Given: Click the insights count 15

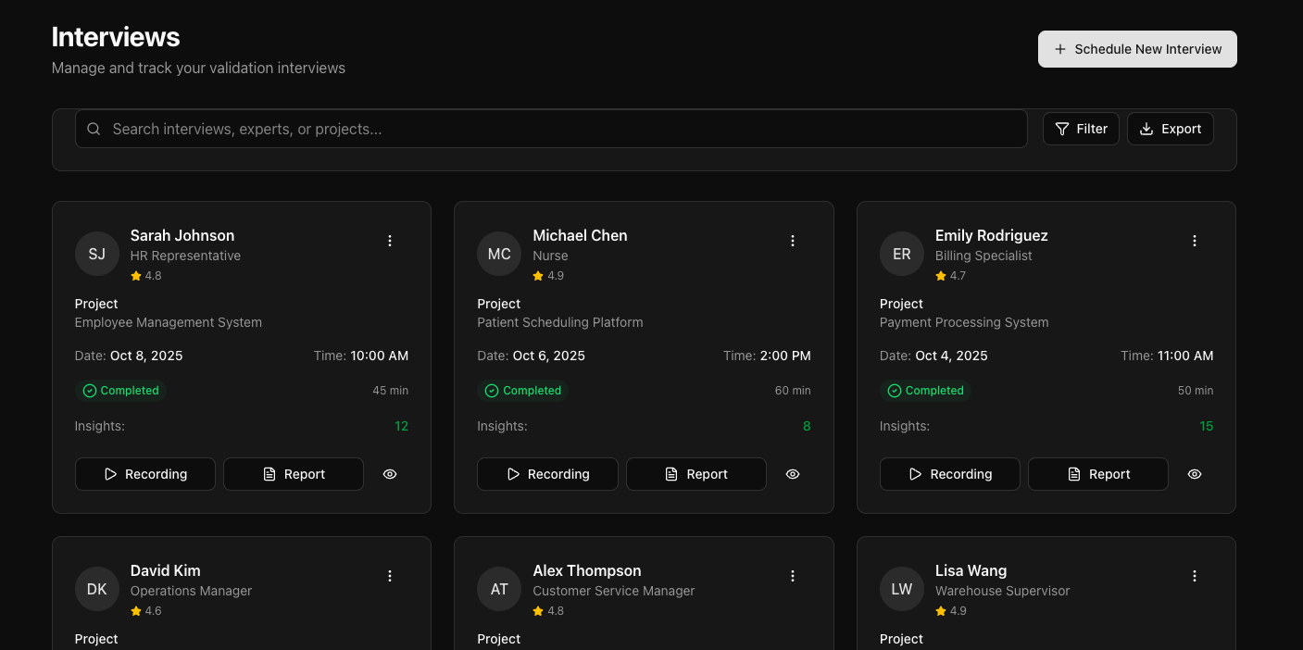Looking at the screenshot, I should click(x=1207, y=426).
